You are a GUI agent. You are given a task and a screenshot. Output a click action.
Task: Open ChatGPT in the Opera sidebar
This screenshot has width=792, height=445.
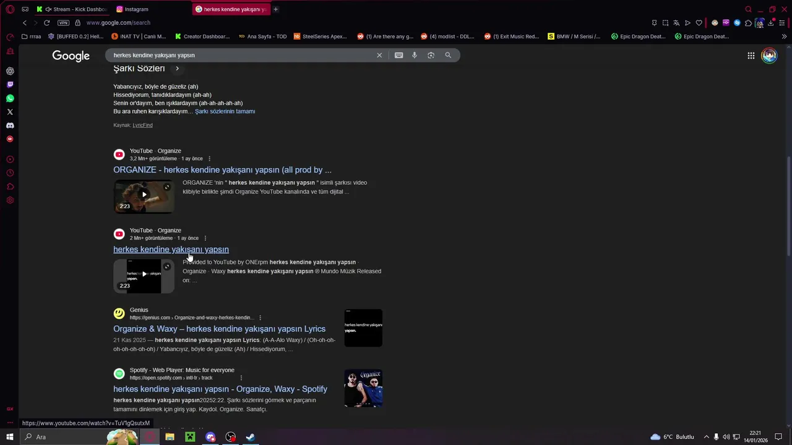10,71
